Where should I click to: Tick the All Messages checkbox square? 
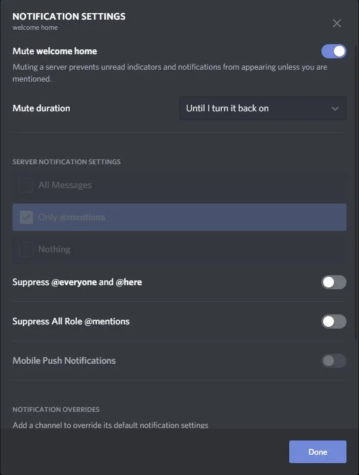[x=26, y=185]
